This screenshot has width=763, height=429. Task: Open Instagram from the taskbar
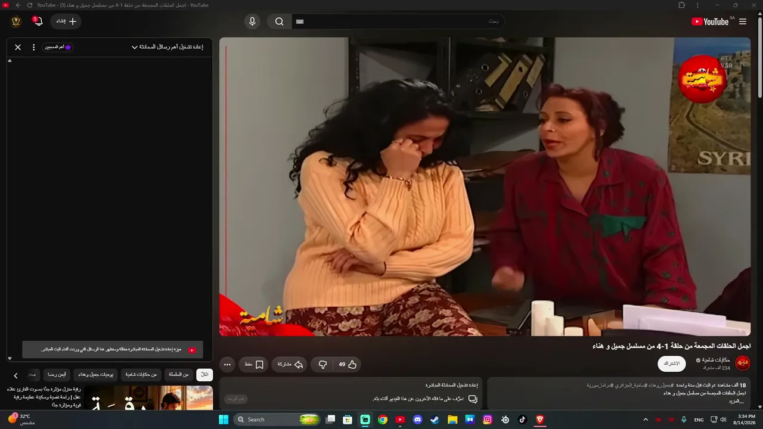pos(488,419)
